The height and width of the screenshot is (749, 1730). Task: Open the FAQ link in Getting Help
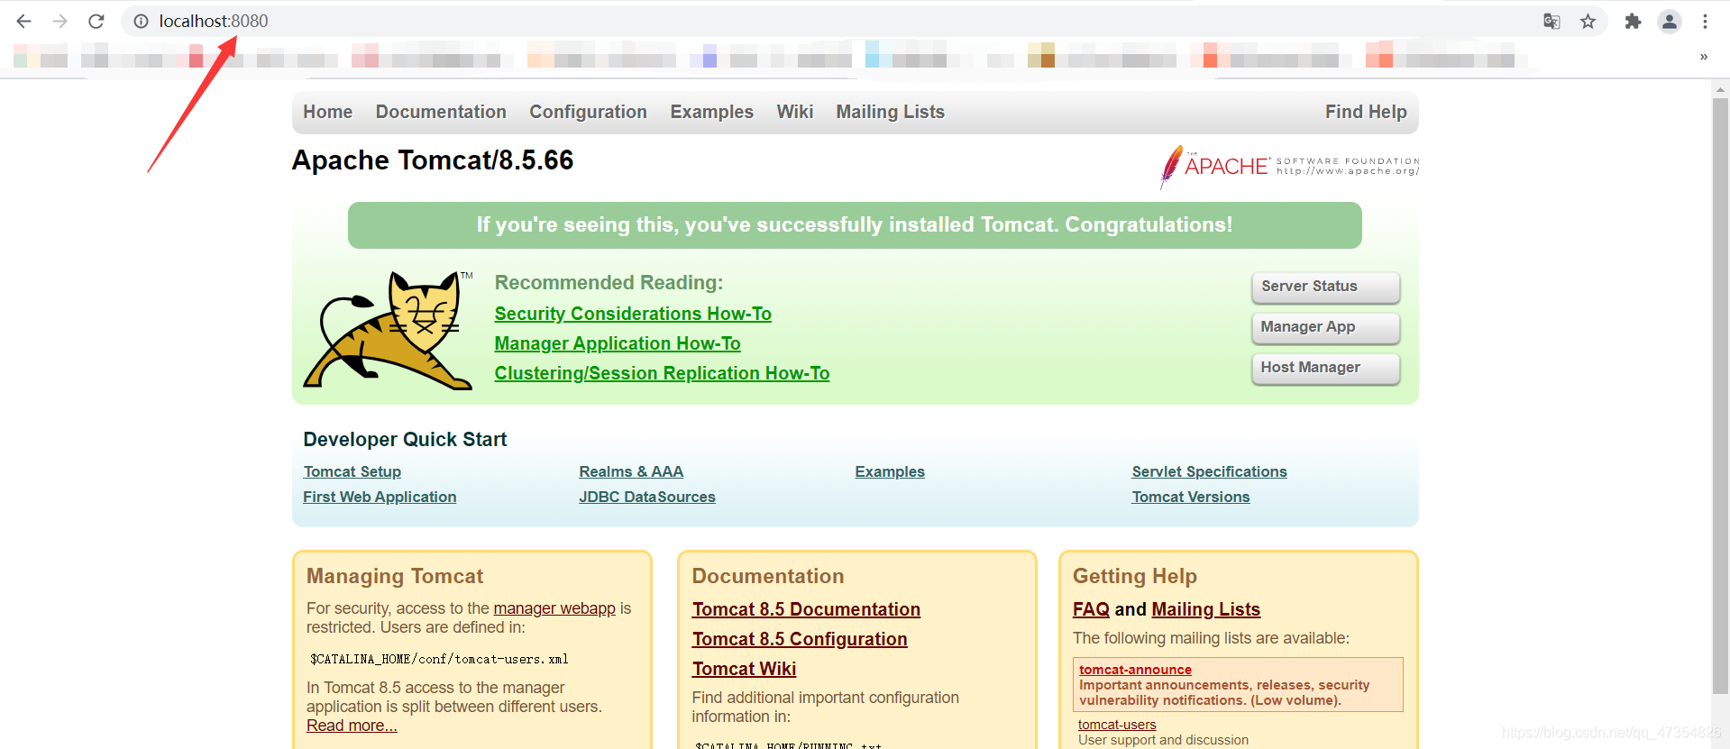1091,609
